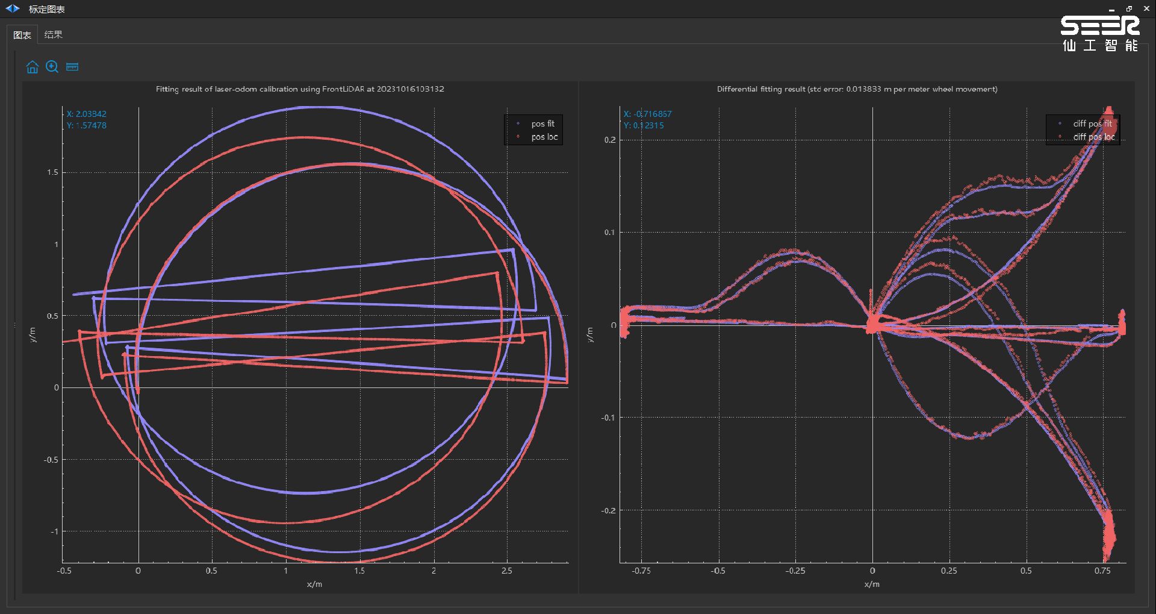The image size is (1156, 614).
Task: Click the right plot's X/Y coordinate readout
Action: (x=647, y=119)
